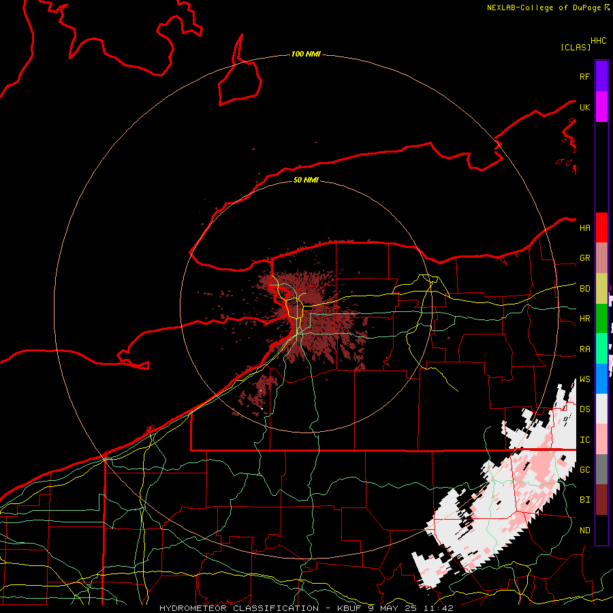
Task: Click the UK magenta legend swatch
Action: pyautogui.click(x=601, y=107)
